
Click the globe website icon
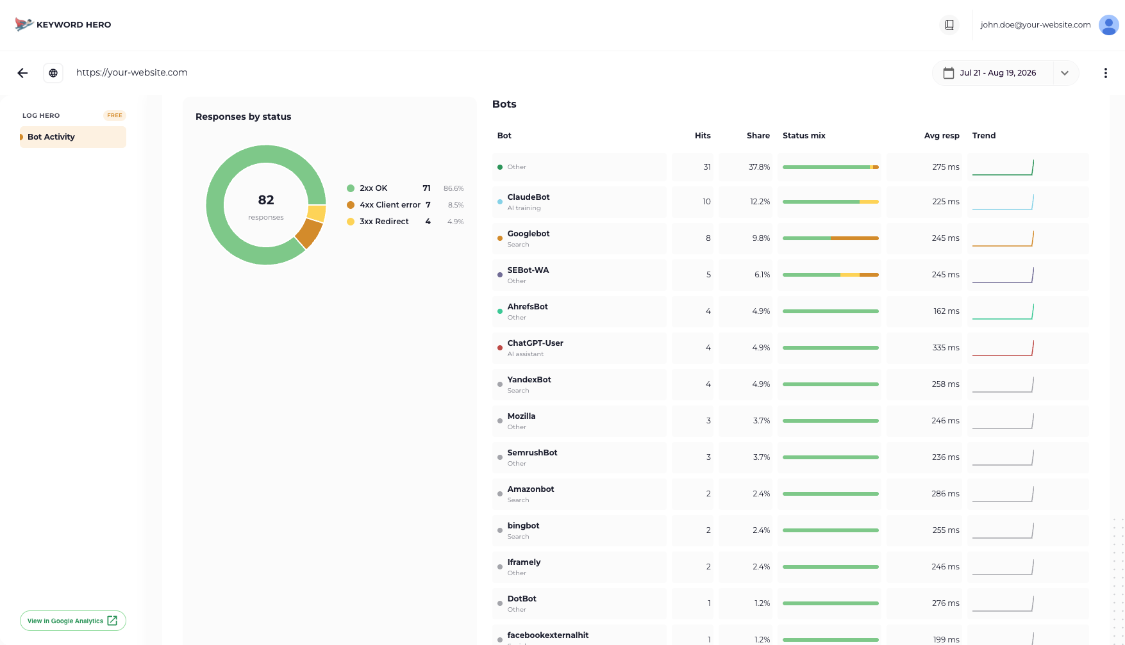(53, 73)
